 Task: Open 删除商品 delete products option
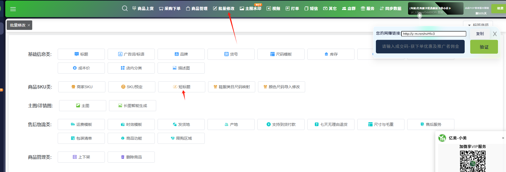[131, 157]
